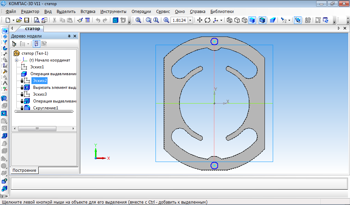Screen dimensions: 350x205
Task: Expand the Начало координат tree node
Action: coord(16,60)
